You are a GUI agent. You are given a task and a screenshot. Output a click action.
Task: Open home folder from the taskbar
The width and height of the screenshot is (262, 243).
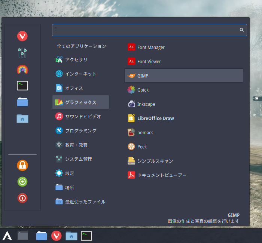click(x=71, y=236)
